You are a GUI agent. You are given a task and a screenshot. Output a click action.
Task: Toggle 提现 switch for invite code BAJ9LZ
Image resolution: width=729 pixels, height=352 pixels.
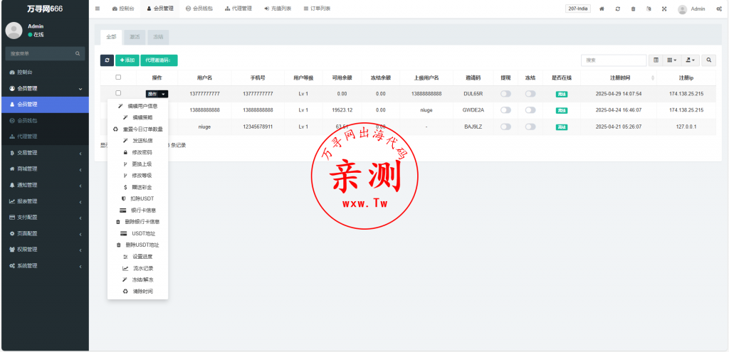(505, 127)
